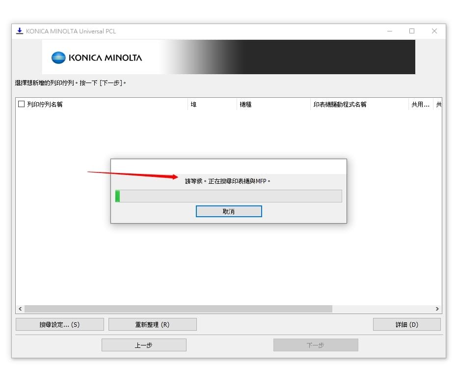This screenshot has height=371, width=457.
Task: Click the 重新整理 (R) refresh button
Action: pos(152,324)
